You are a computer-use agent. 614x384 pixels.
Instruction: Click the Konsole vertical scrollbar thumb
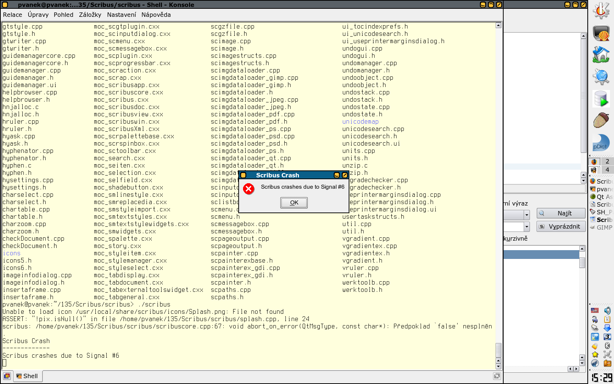(498, 350)
